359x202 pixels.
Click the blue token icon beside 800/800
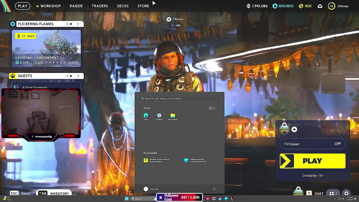(275, 6)
